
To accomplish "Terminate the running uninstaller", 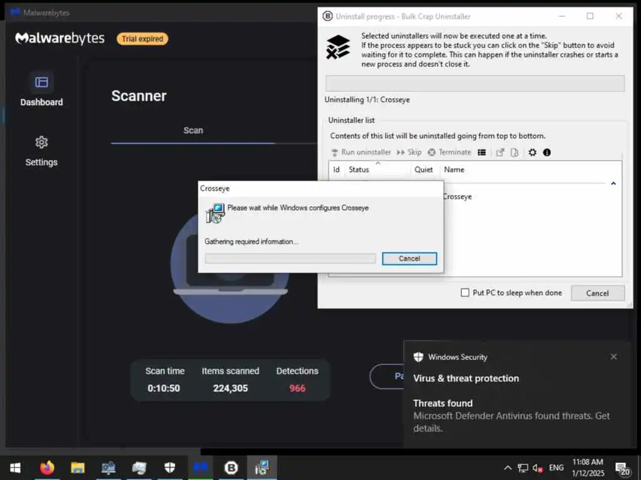I will pos(449,152).
